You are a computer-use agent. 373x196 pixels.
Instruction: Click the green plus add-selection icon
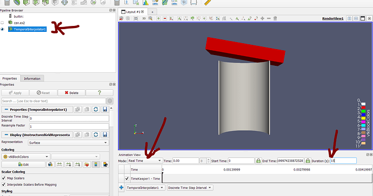(x=158, y=18)
